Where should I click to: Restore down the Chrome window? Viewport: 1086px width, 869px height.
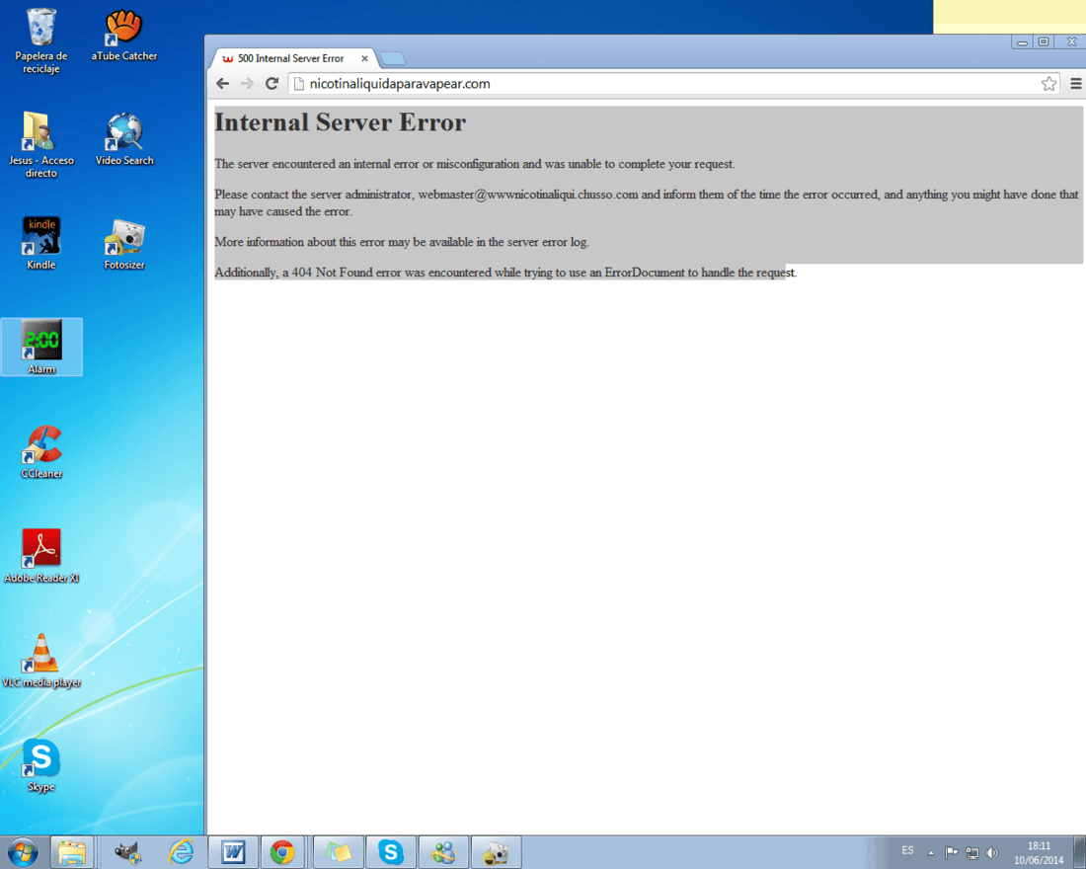[x=1044, y=42]
